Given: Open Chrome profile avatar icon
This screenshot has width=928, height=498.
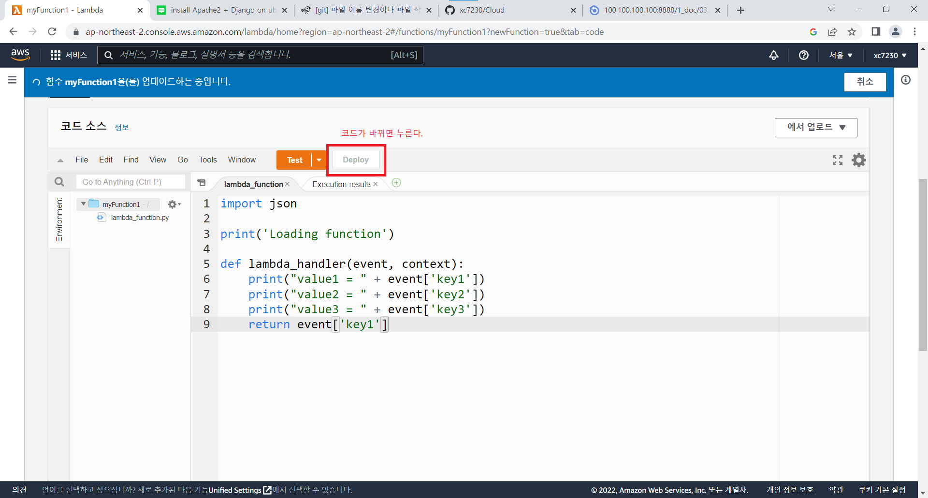Looking at the screenshot, I should [896, 31].
